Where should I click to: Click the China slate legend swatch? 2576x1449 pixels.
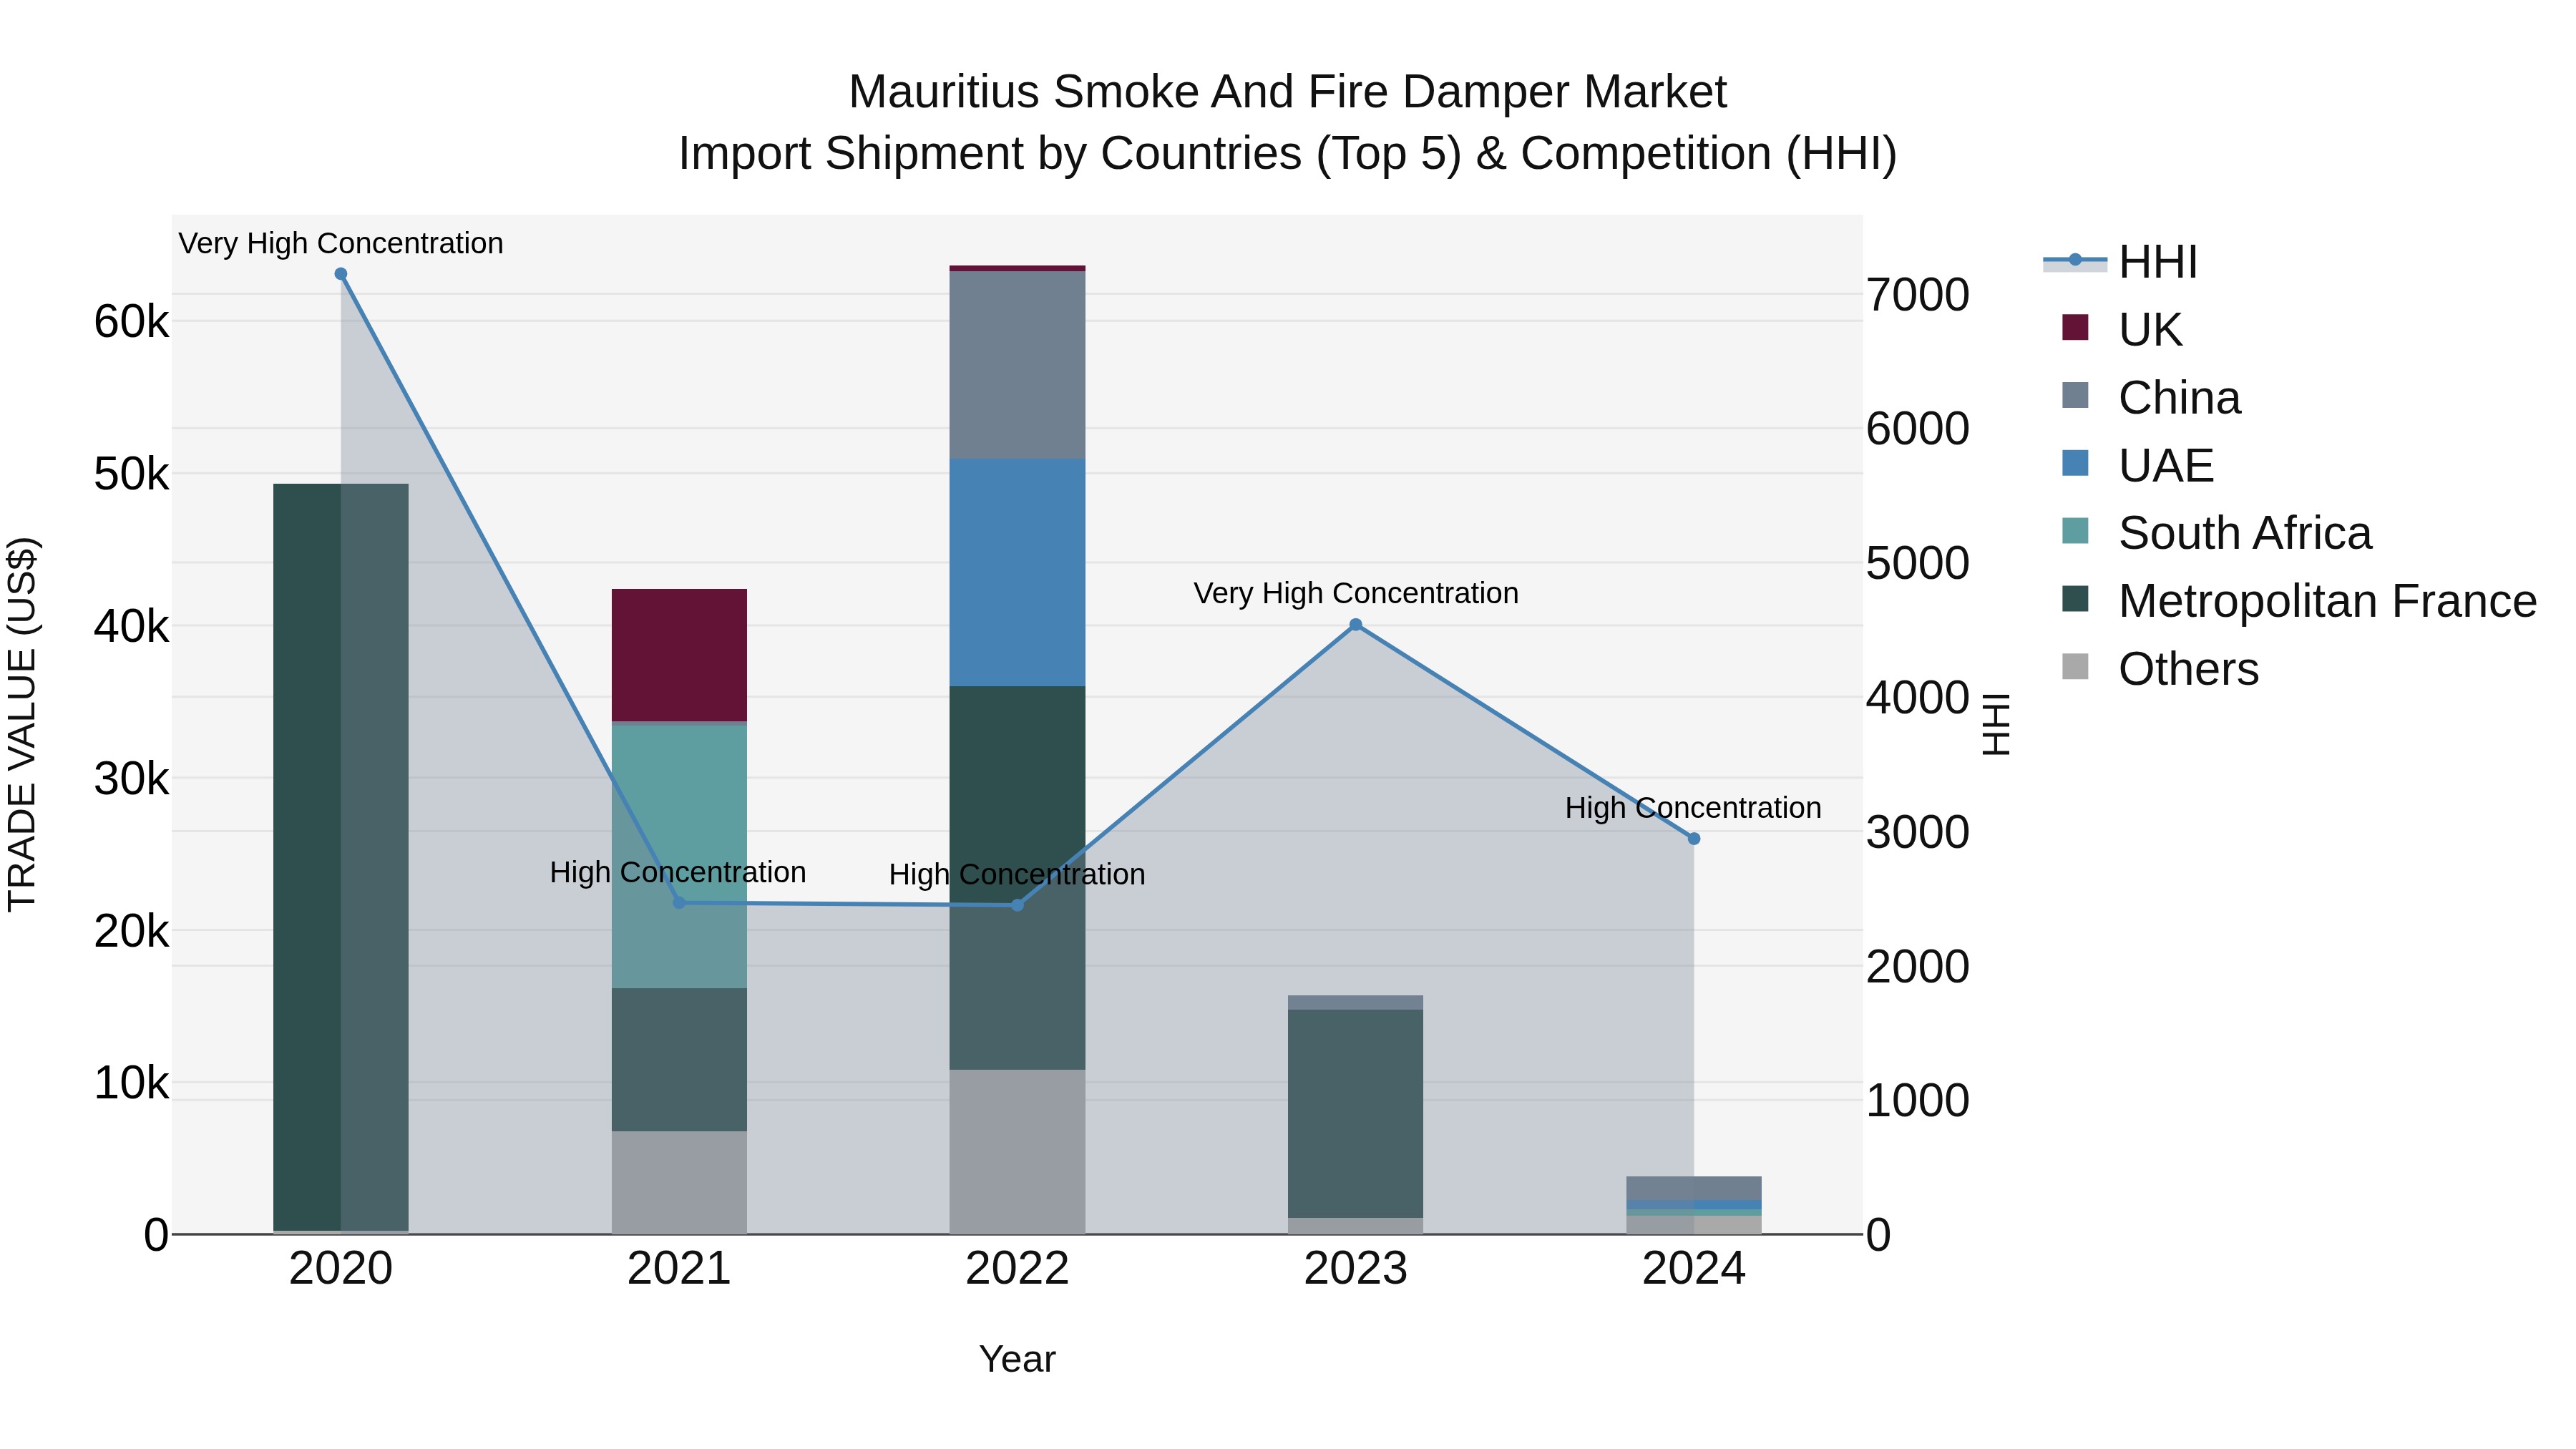[x=2075, y=395]
